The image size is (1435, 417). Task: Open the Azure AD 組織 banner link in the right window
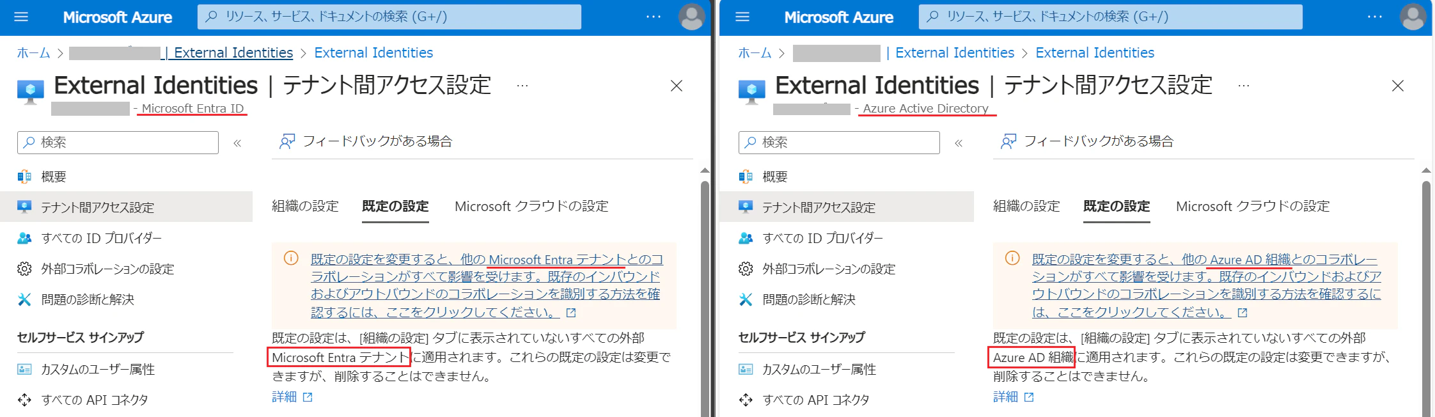point(1206,285)
